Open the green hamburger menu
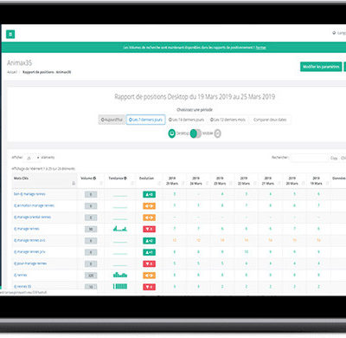The image size is (346, 338). point(10,35)
